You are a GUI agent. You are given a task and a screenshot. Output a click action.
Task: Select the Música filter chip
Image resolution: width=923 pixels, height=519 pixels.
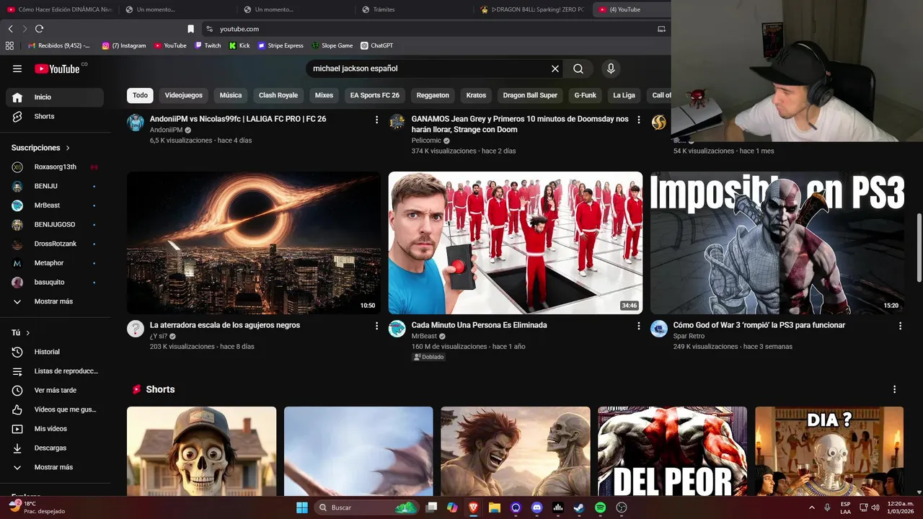click(x=231, y=95)
